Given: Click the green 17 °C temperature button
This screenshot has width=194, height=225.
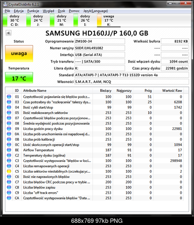Looking at the screenshot, I should click(x=19, y=78).
